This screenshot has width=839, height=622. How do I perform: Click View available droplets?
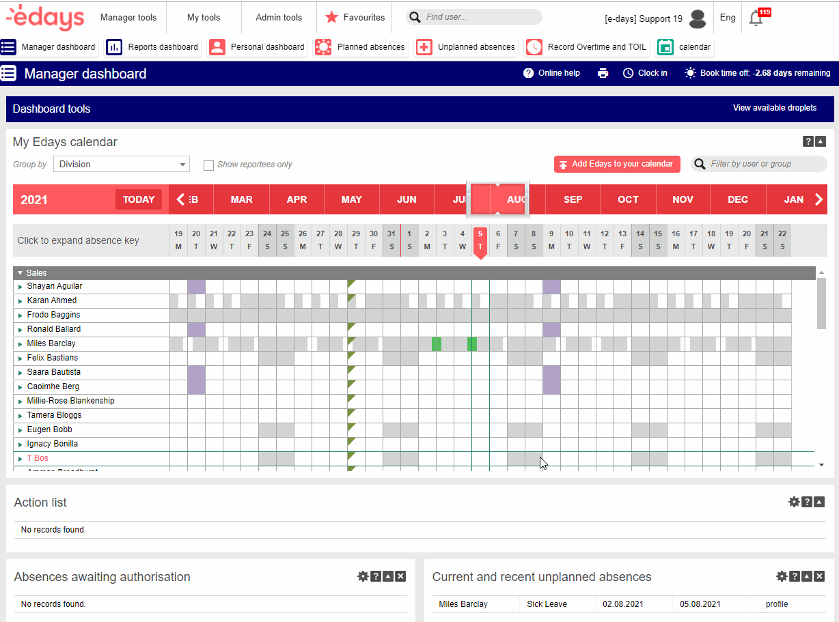click(775, 108)
